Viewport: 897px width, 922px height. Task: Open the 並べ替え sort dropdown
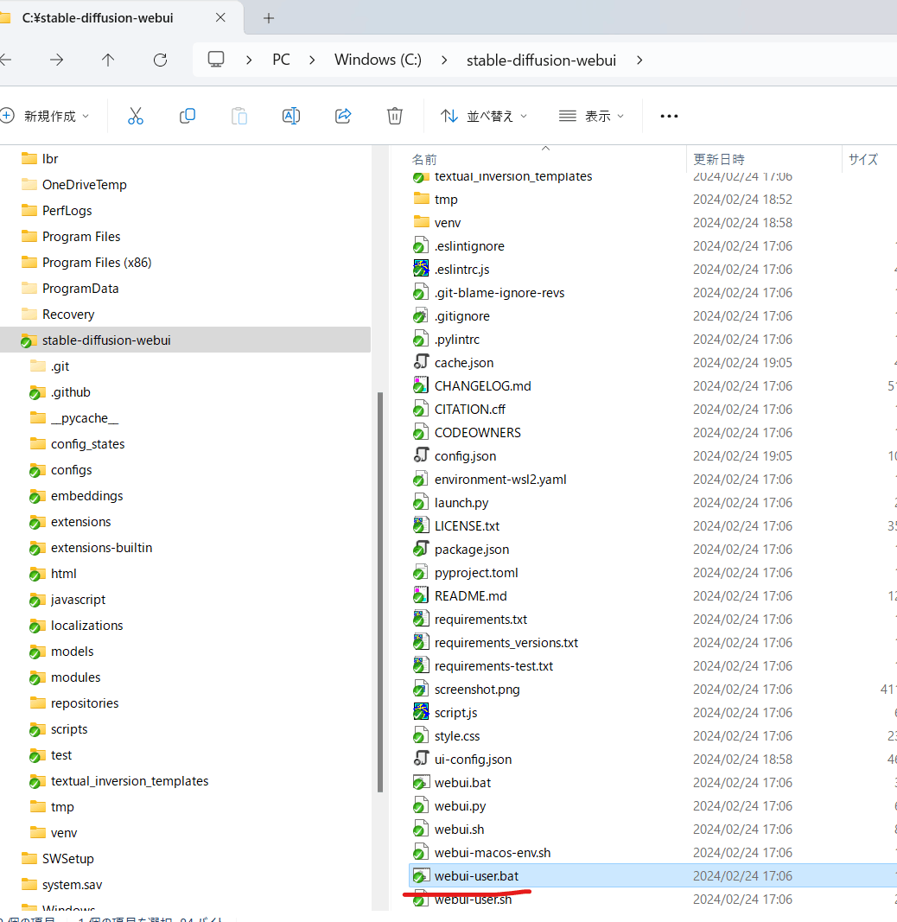[483, 116]
